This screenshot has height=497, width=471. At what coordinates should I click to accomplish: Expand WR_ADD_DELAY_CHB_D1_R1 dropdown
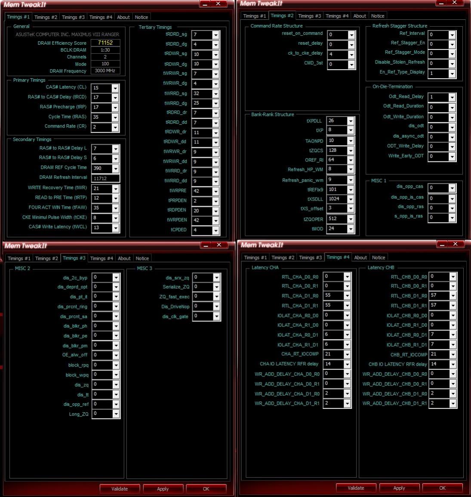pos(453,404)
